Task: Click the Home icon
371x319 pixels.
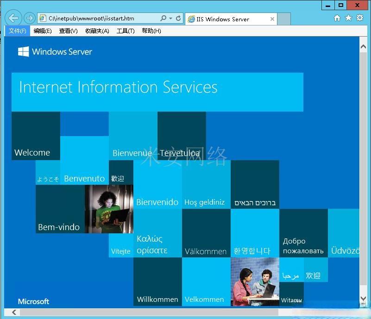Action: (337, 18)
